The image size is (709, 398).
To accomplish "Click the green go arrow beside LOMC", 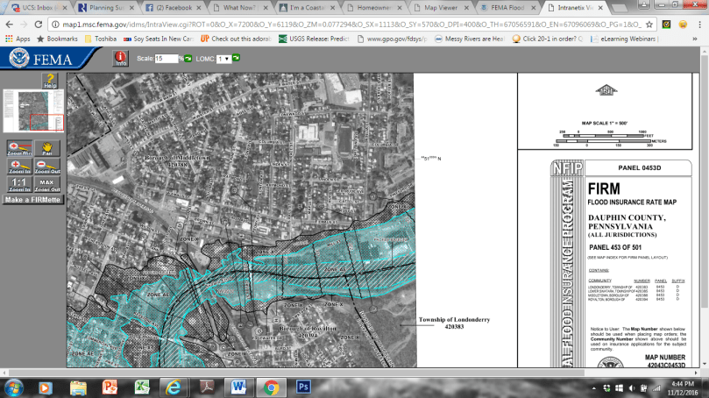I will coord(236,58).
